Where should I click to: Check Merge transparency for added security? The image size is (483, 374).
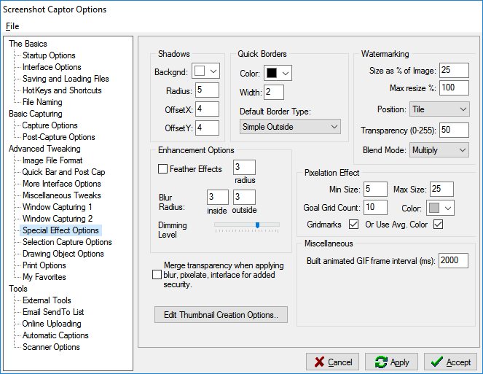[157, 275]
